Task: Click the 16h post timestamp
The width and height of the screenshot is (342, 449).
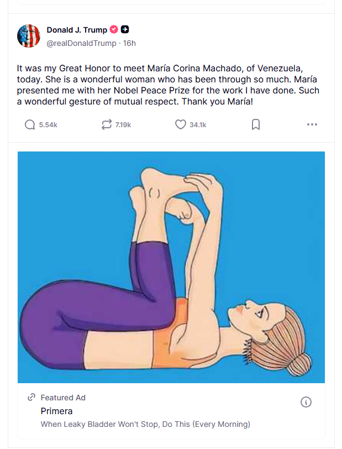Action: point(129,43)
